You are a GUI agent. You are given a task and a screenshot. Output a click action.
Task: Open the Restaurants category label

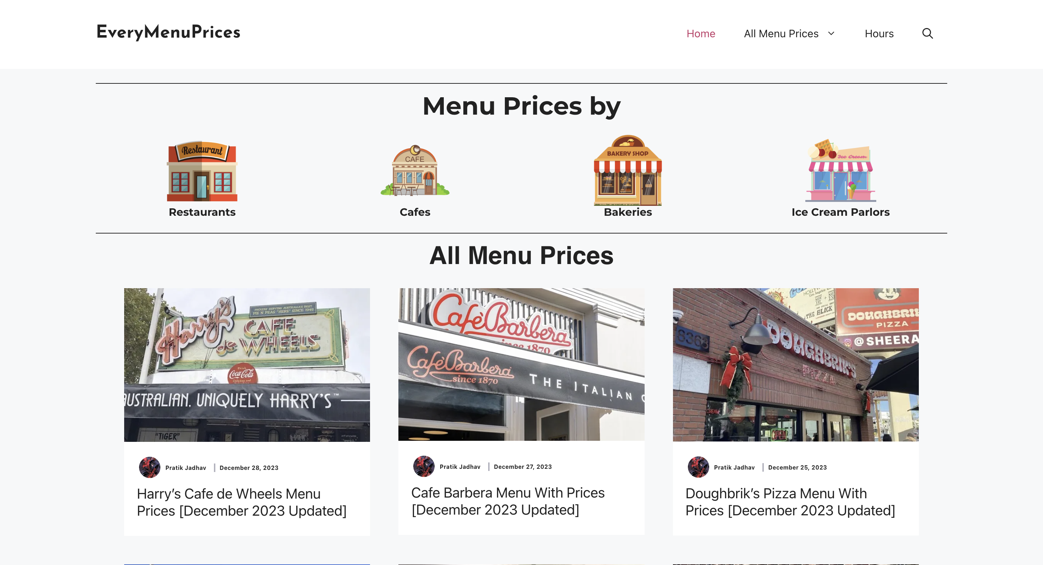(202, 212)
